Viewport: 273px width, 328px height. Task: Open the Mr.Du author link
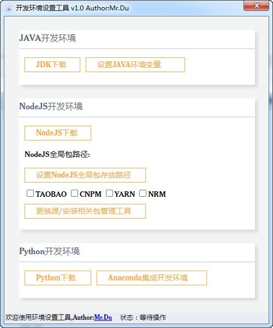[103, 317]
